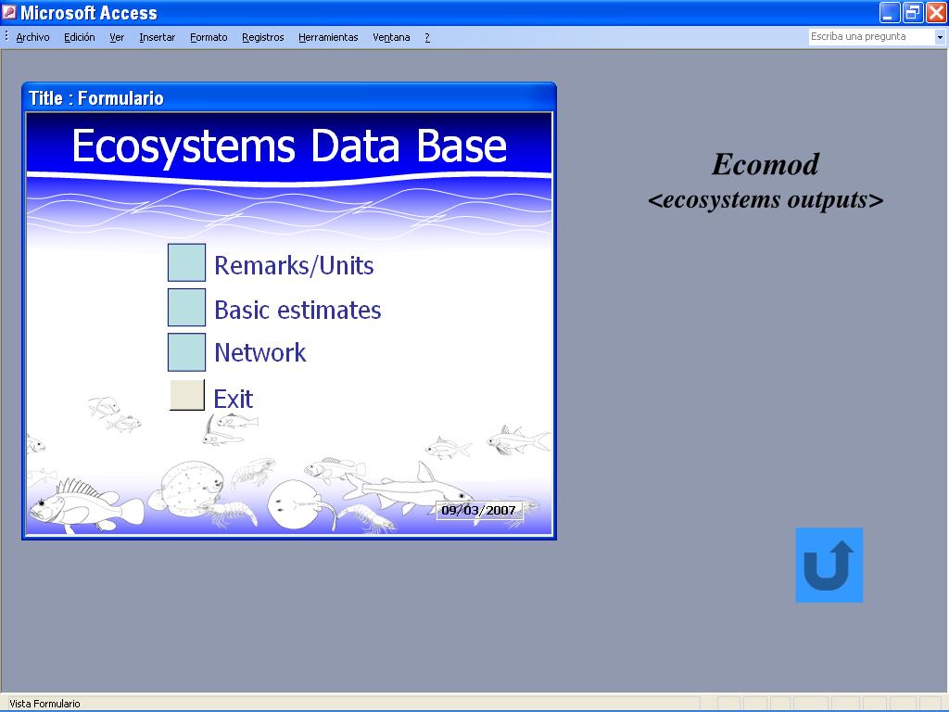The height and width of the screenshot is (712, 949).
Task: Open the Edición menu
Action: pos(80,37)
